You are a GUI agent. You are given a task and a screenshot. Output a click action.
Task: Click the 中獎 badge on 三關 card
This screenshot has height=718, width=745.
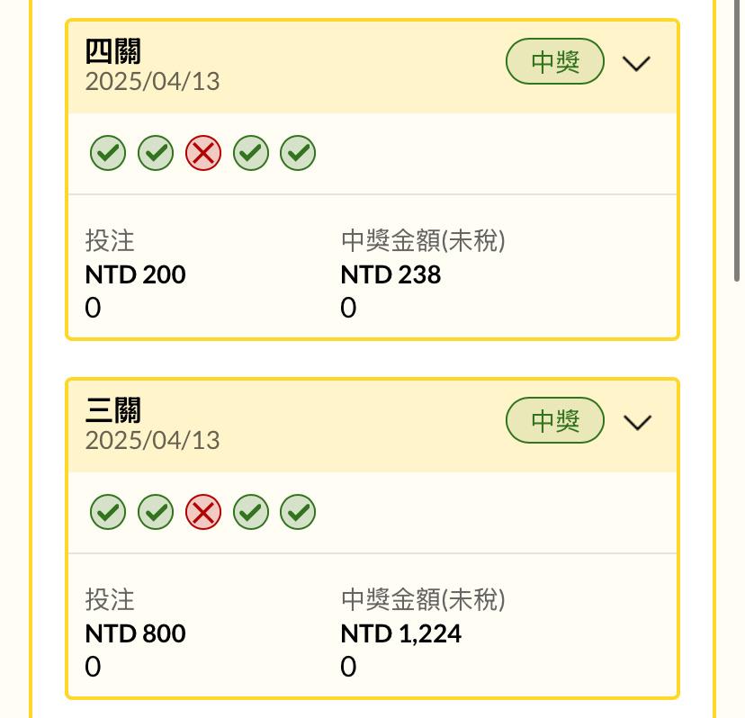point(555,421)
